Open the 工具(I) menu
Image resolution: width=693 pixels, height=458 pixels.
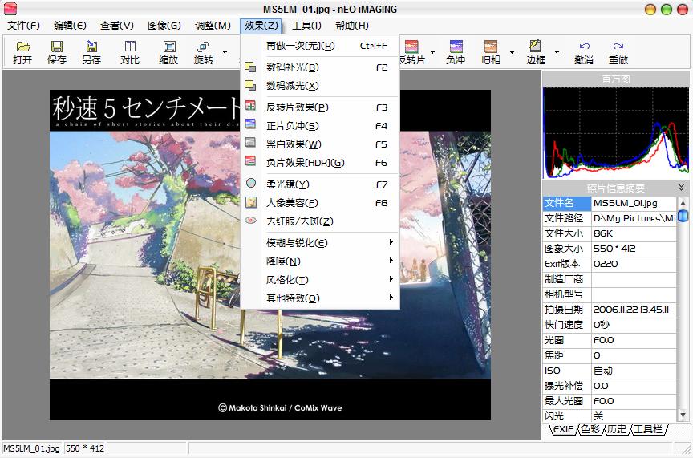[x=306, y=26]
